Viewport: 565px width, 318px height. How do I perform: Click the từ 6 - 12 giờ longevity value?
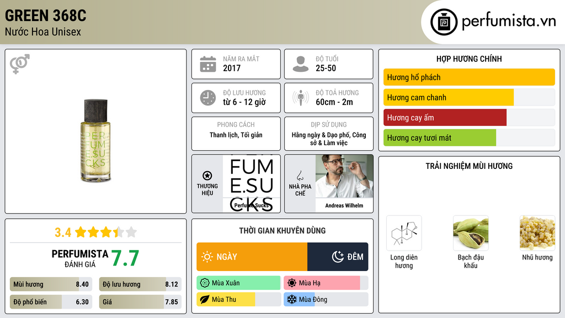click(244, 102)
